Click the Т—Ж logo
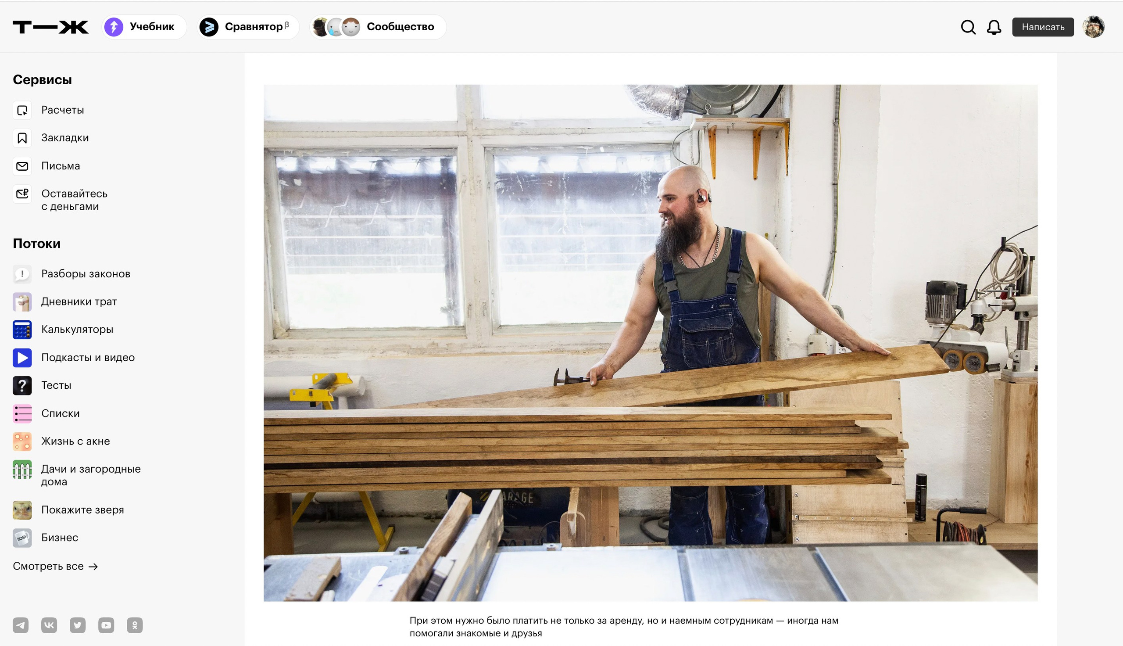 pos(50,27)
